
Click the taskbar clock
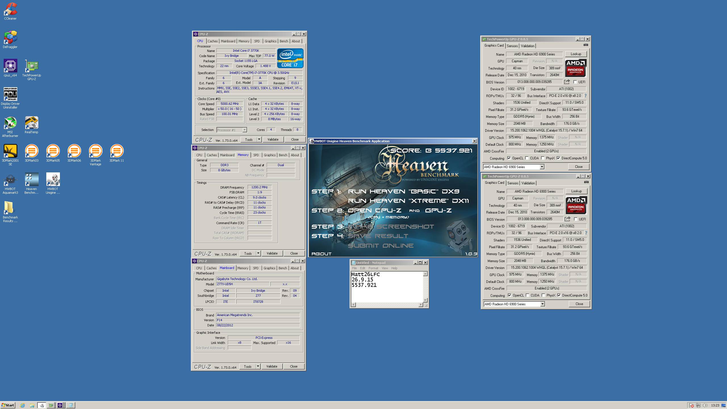[x=715, y=405]
